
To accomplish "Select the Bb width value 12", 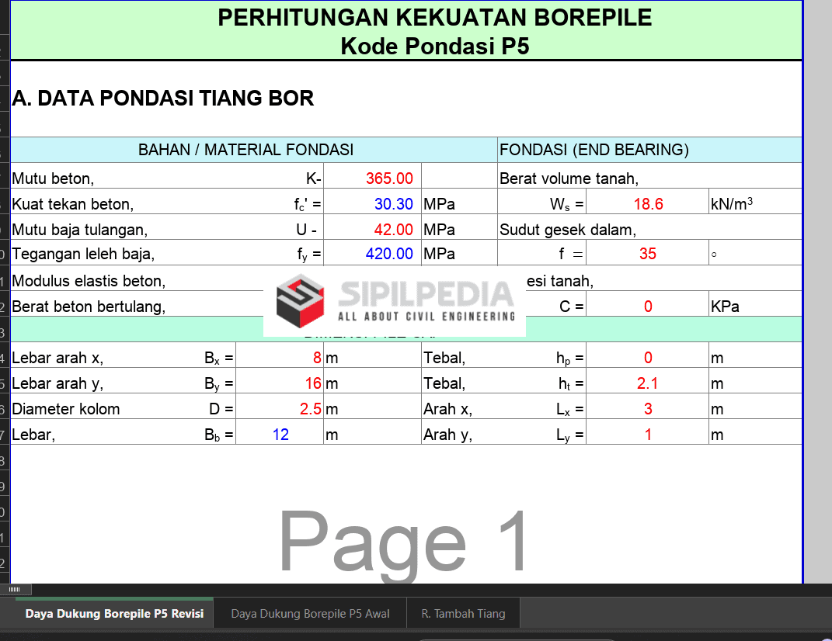I will click(280, 435).
